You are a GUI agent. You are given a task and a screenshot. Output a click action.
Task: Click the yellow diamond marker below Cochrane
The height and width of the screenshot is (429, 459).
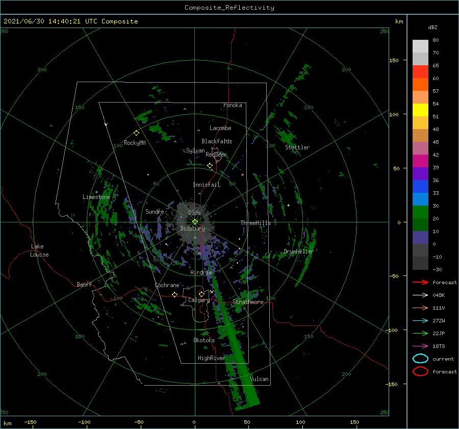click(x=175, y=295)
